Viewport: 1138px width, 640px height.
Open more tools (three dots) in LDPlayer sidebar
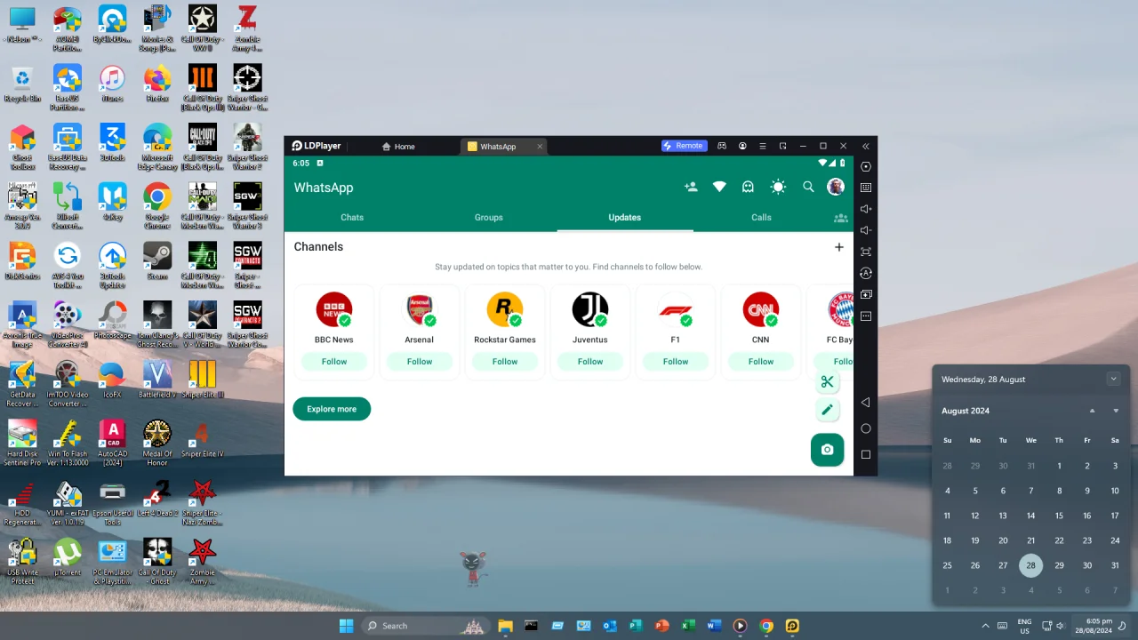click(x=866, y=316)
